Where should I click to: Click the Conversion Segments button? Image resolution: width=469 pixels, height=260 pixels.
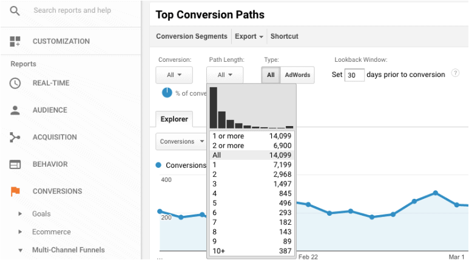click(192, 36)
